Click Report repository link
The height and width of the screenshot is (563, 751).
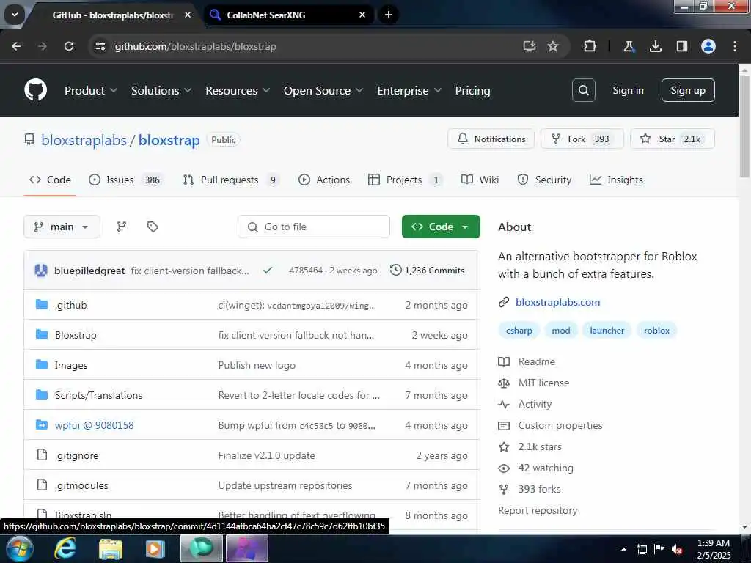(538, 510)
